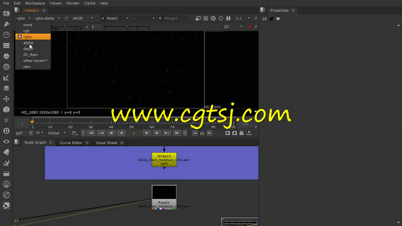
Task: Open the Deep nodes icon
Action: (x=6, y=131)
